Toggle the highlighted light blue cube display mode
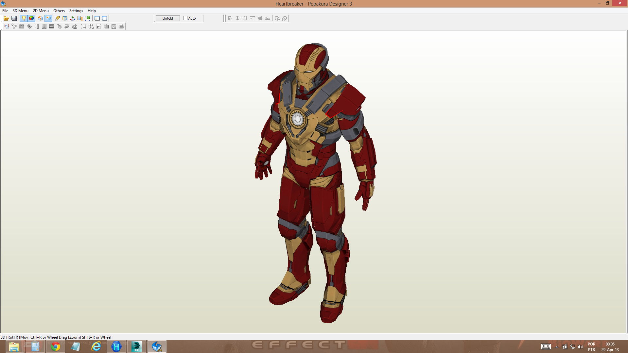This screenshot has height=353, width=628. [48, 18]
